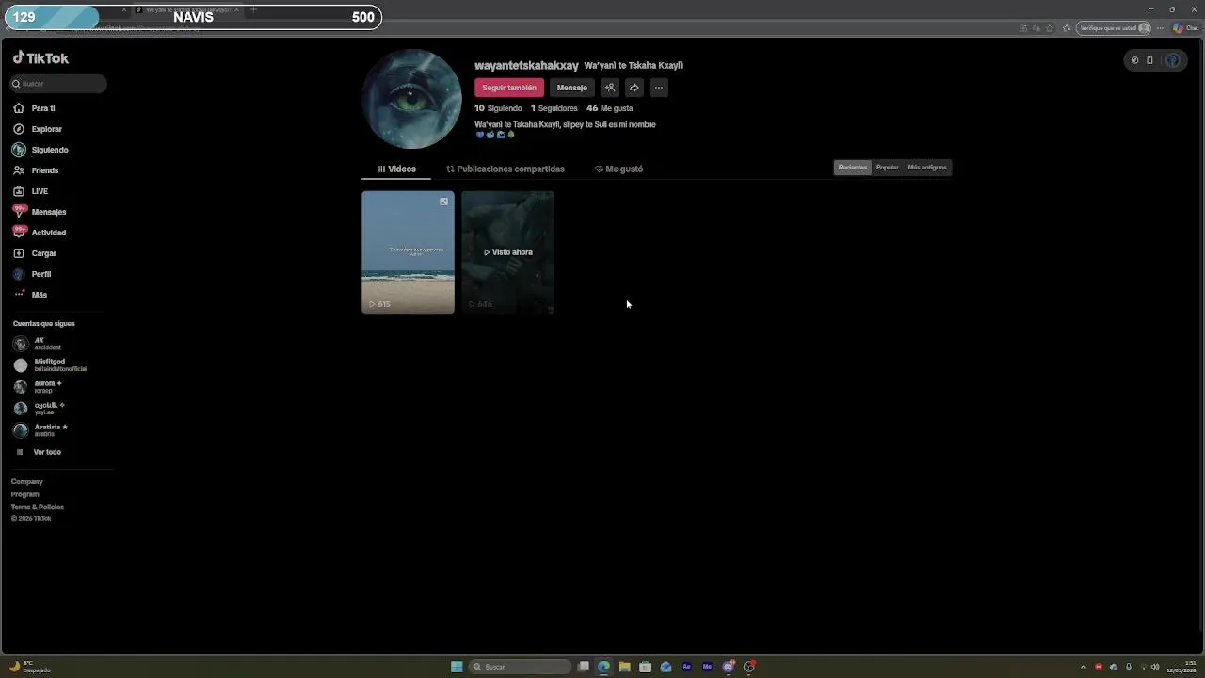Open the taskbar clock and date

coord(1181,667)
